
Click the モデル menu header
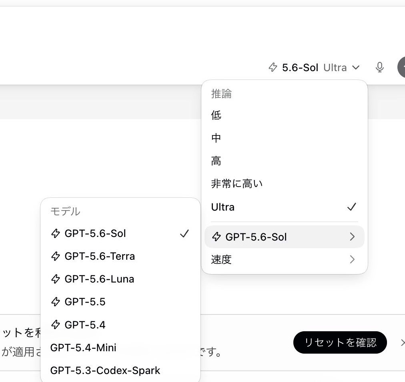point(65,211)
